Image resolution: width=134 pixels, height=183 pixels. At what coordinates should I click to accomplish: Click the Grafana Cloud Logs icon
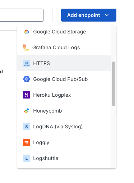coord(26,47)
